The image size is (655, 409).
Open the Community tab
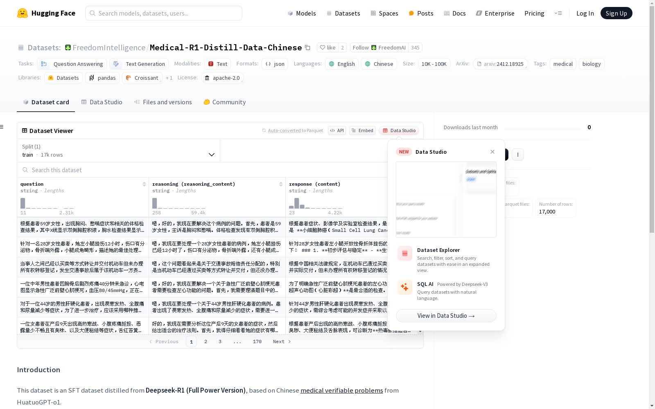tap(225, 102)
